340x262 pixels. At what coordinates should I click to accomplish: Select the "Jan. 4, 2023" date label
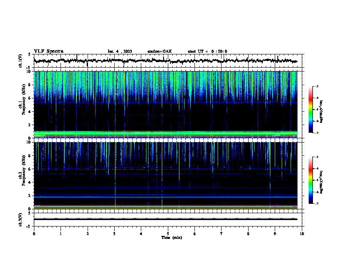coord(120,51)
